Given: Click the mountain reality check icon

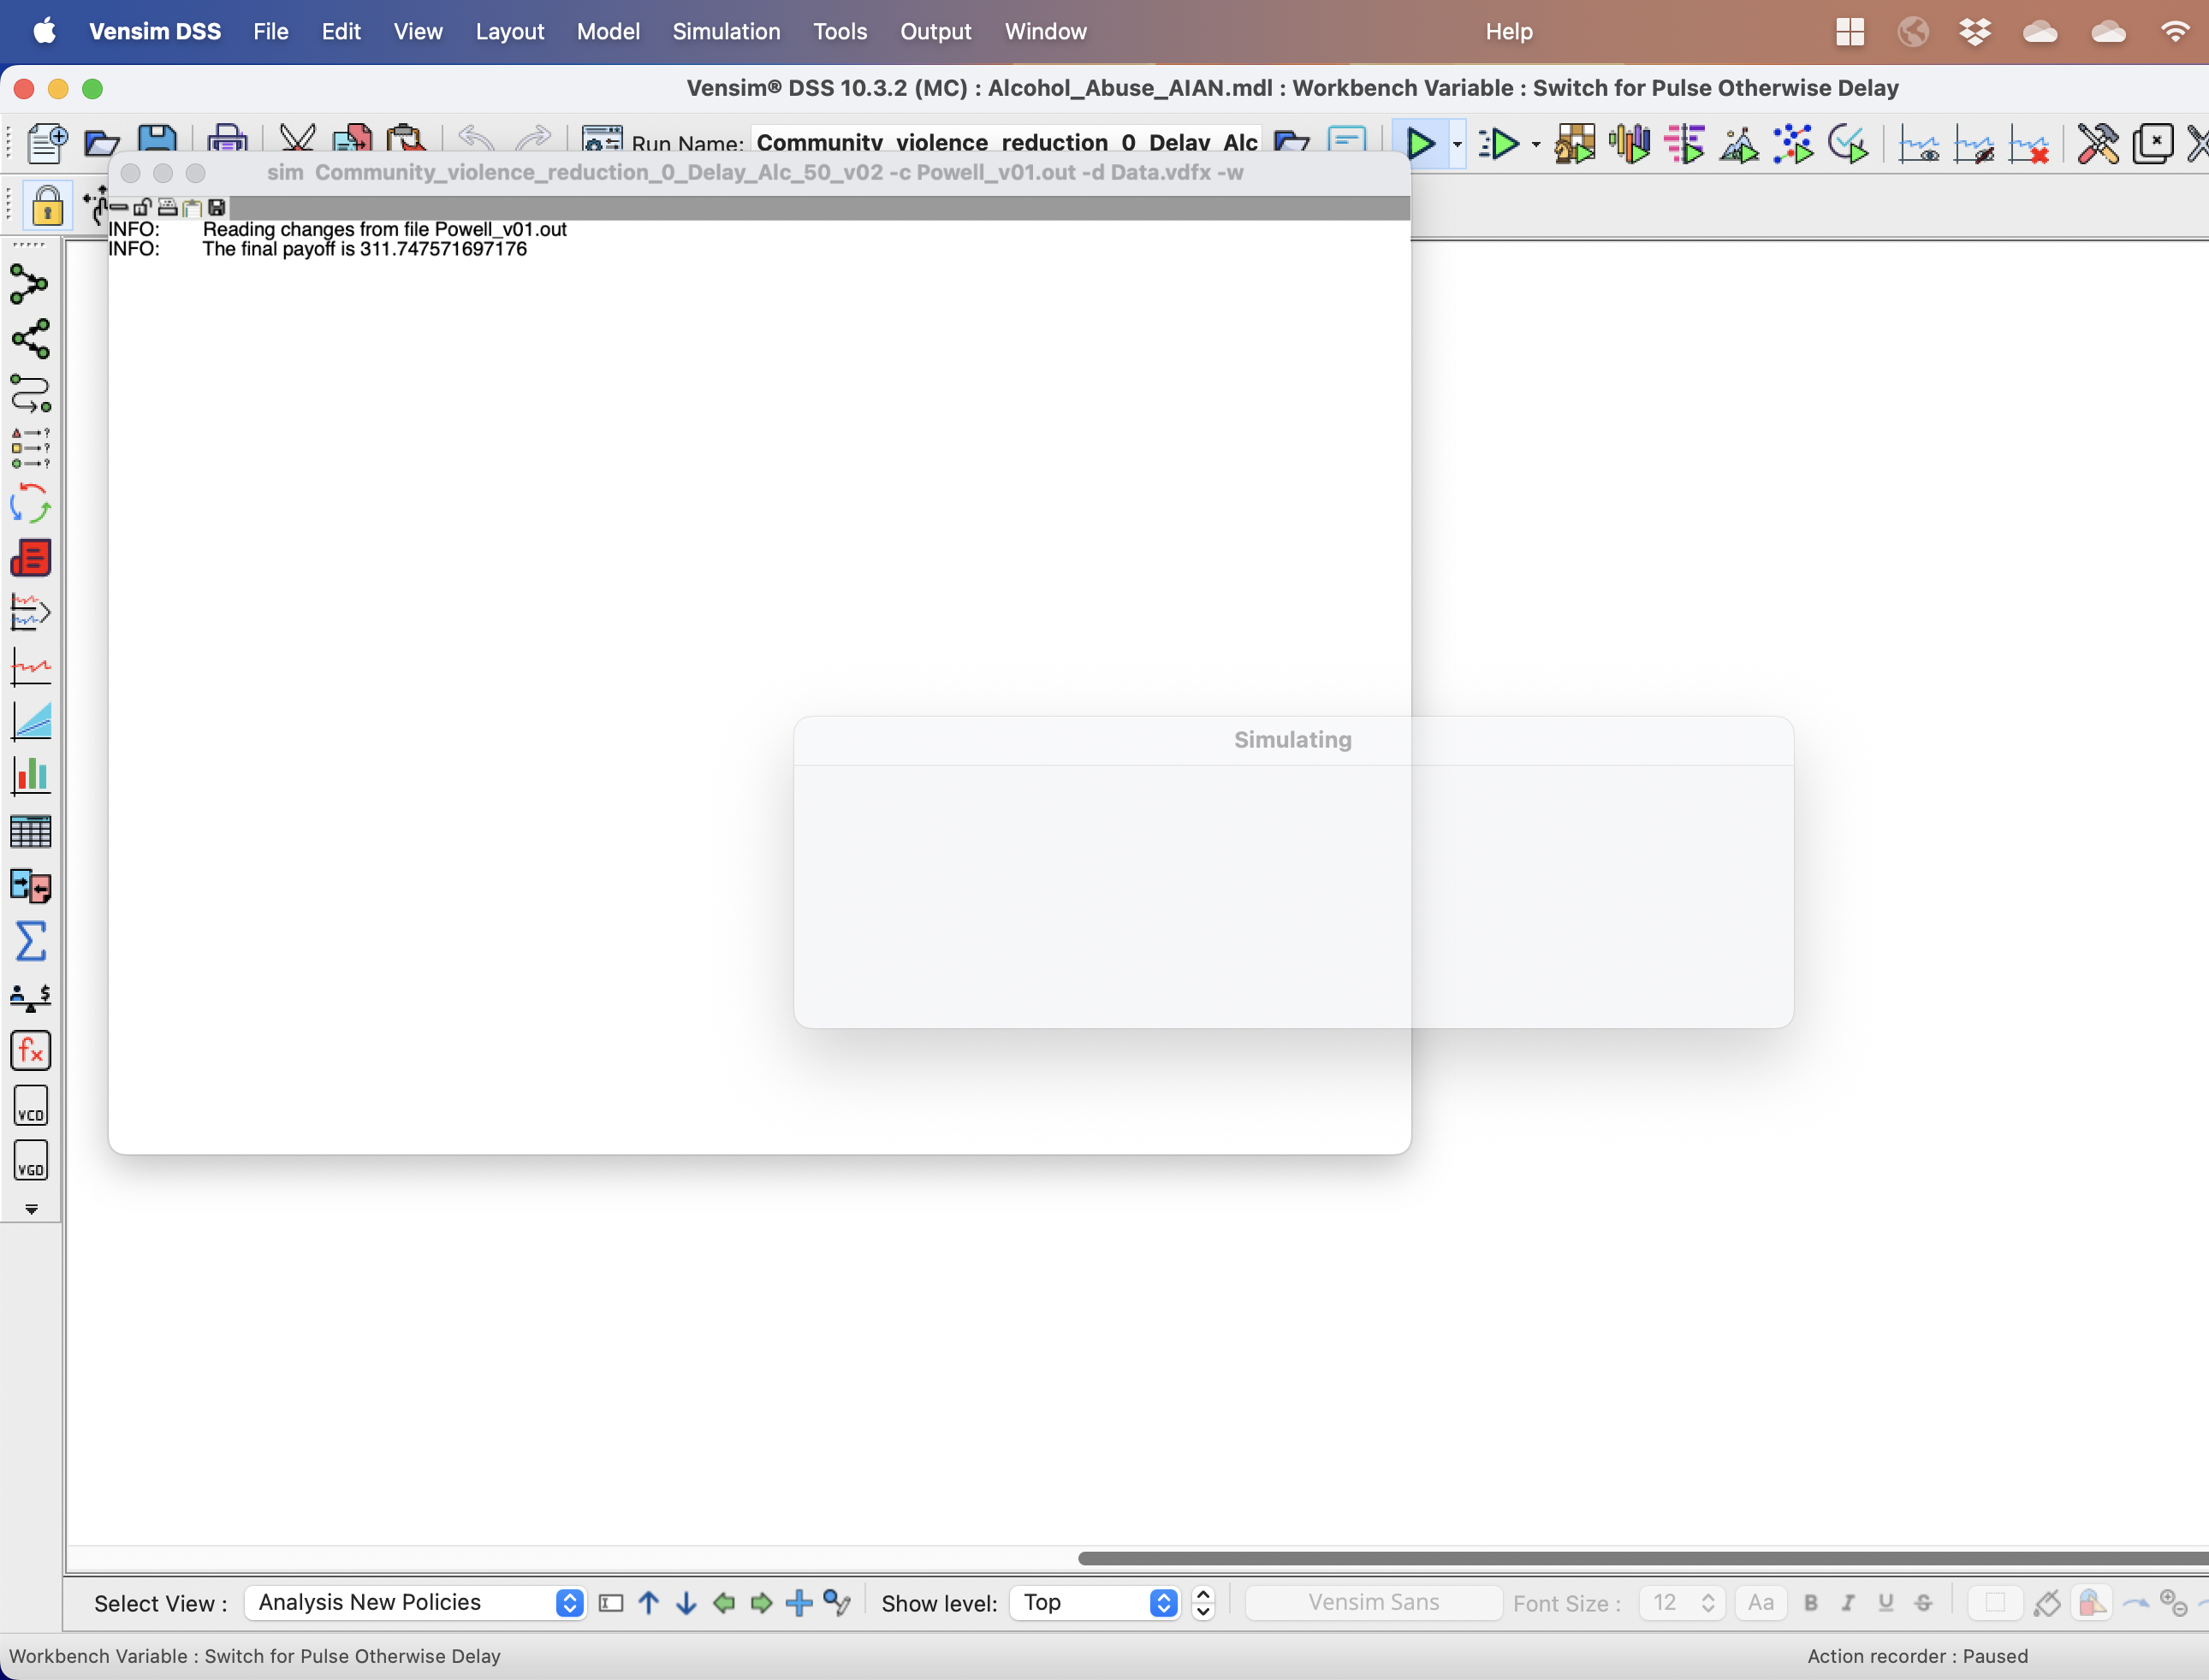Looking at the screenshot, I should (1739, 144).
